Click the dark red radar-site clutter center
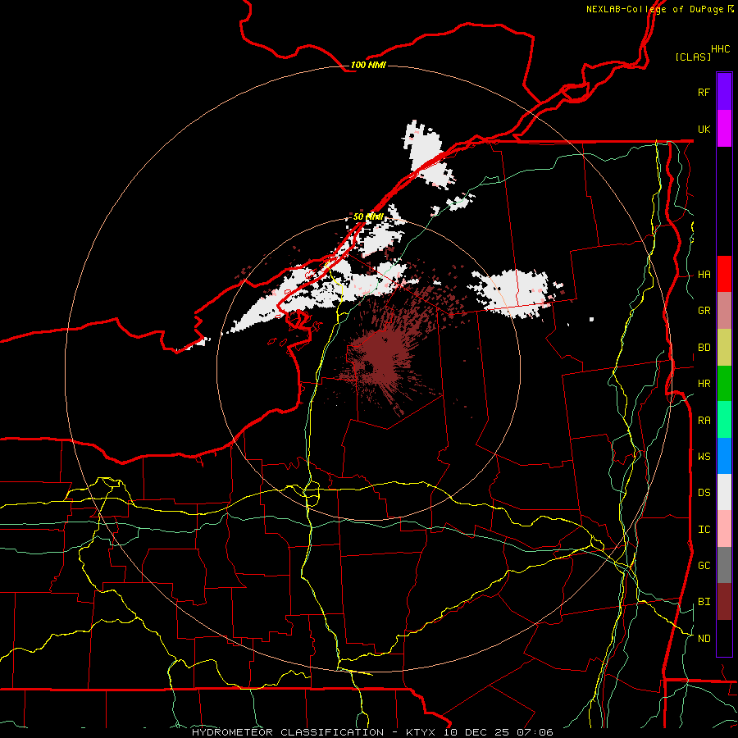Screen dimensions: 738x738 368,367
